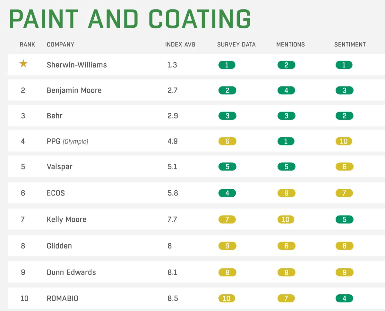Viewport: 385px width, 311px height.
Task: Click the gold star rank icon
Action: 23,64
